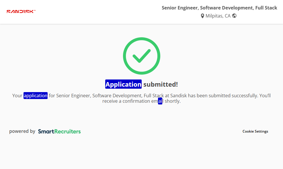Click the "Milpitas, CA" location text
The image size is (283, 169).
click(x=218, y=16)
